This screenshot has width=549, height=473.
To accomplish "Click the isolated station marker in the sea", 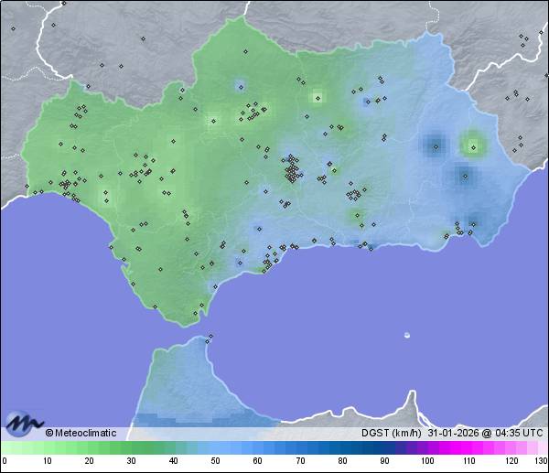I will coord(407,335).
